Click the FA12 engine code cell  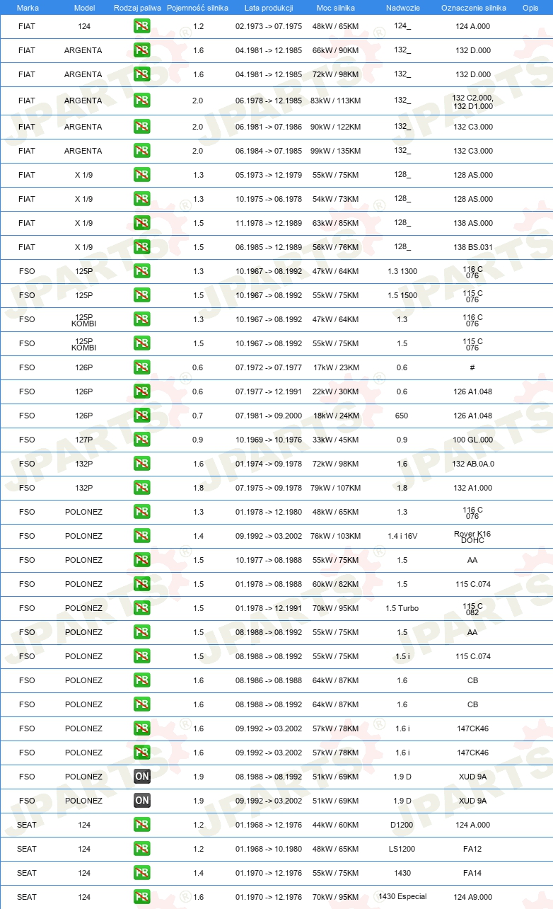(x=472, y=849)
